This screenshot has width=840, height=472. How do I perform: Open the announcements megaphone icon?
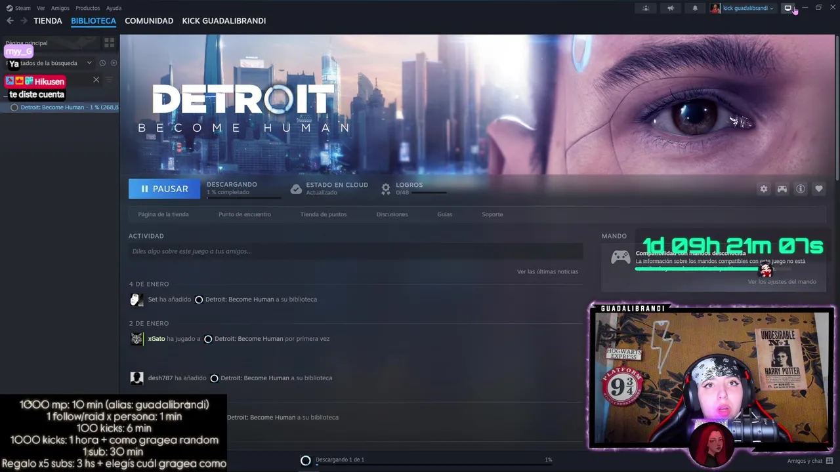click(670, 8)
